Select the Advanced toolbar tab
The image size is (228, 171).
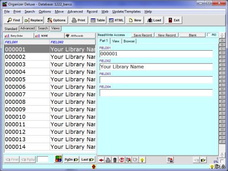pyautogui.click(x=27, y=28)
